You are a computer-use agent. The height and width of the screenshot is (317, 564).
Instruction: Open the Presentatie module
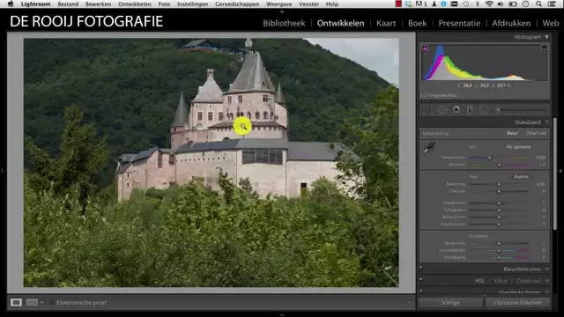(459, 23)
